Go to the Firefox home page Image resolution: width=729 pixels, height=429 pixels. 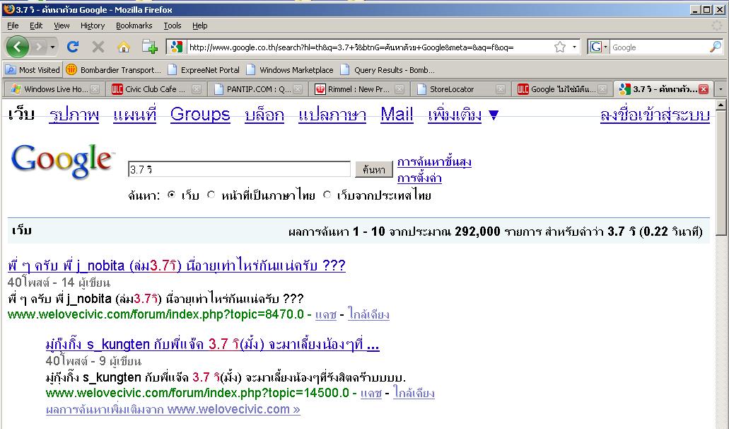click(123, 47)
